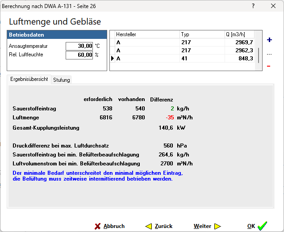Click the min. Sauerstoffeintrag value 264,6
This screenshot has height=232, width=284.
coord(166,155)
